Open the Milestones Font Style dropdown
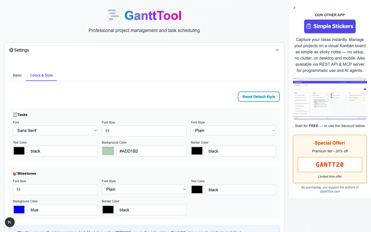 (144, 189)
